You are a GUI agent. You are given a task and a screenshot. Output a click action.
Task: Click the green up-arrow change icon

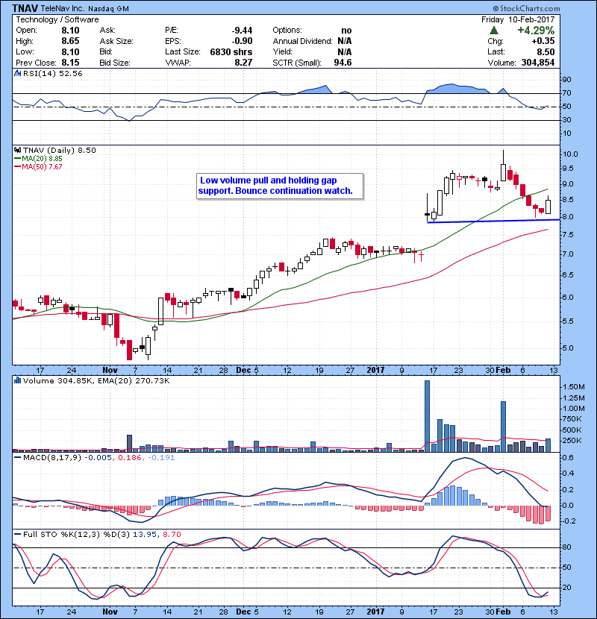coord(493,31)
